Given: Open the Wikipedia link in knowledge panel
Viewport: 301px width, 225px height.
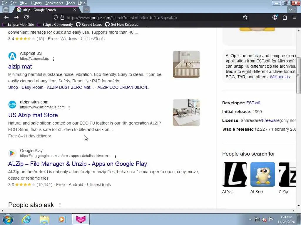Looking at the screenshot, I should pyautogui.click(x=280, y=77).
